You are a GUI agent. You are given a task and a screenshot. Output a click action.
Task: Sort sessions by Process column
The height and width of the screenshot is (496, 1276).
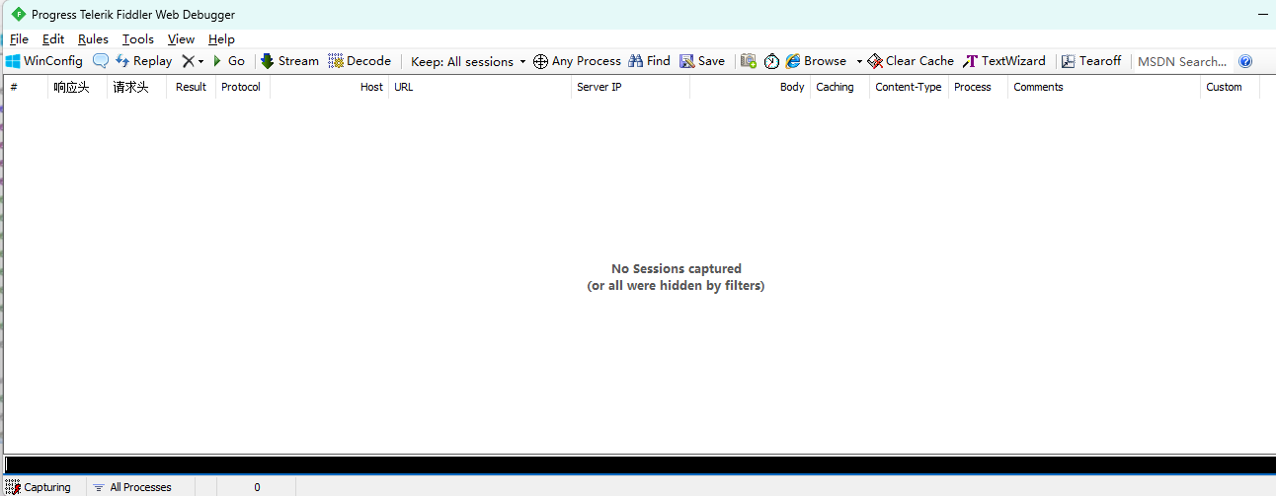coord(978,87)
